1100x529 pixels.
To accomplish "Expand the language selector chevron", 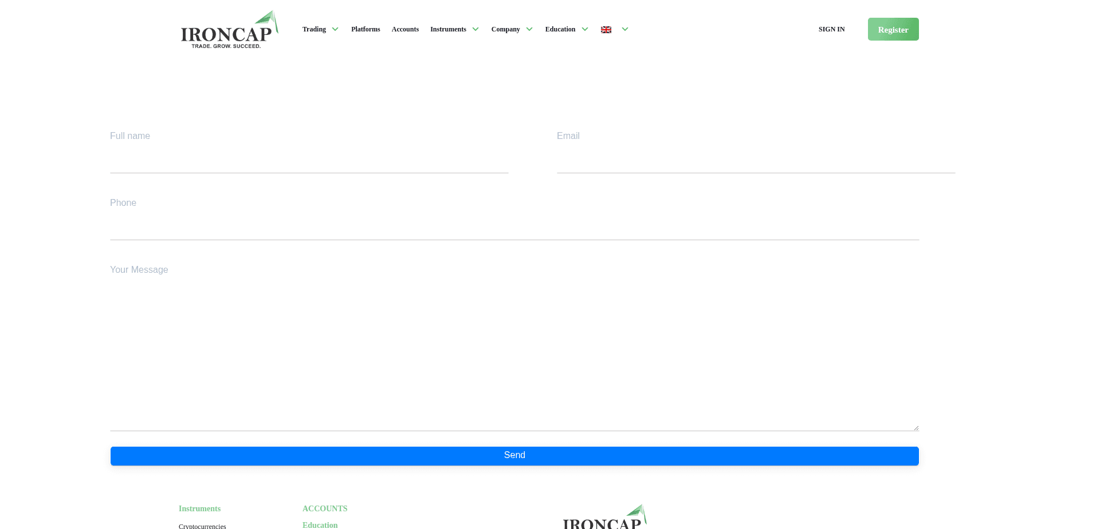I will coord(624,29).
